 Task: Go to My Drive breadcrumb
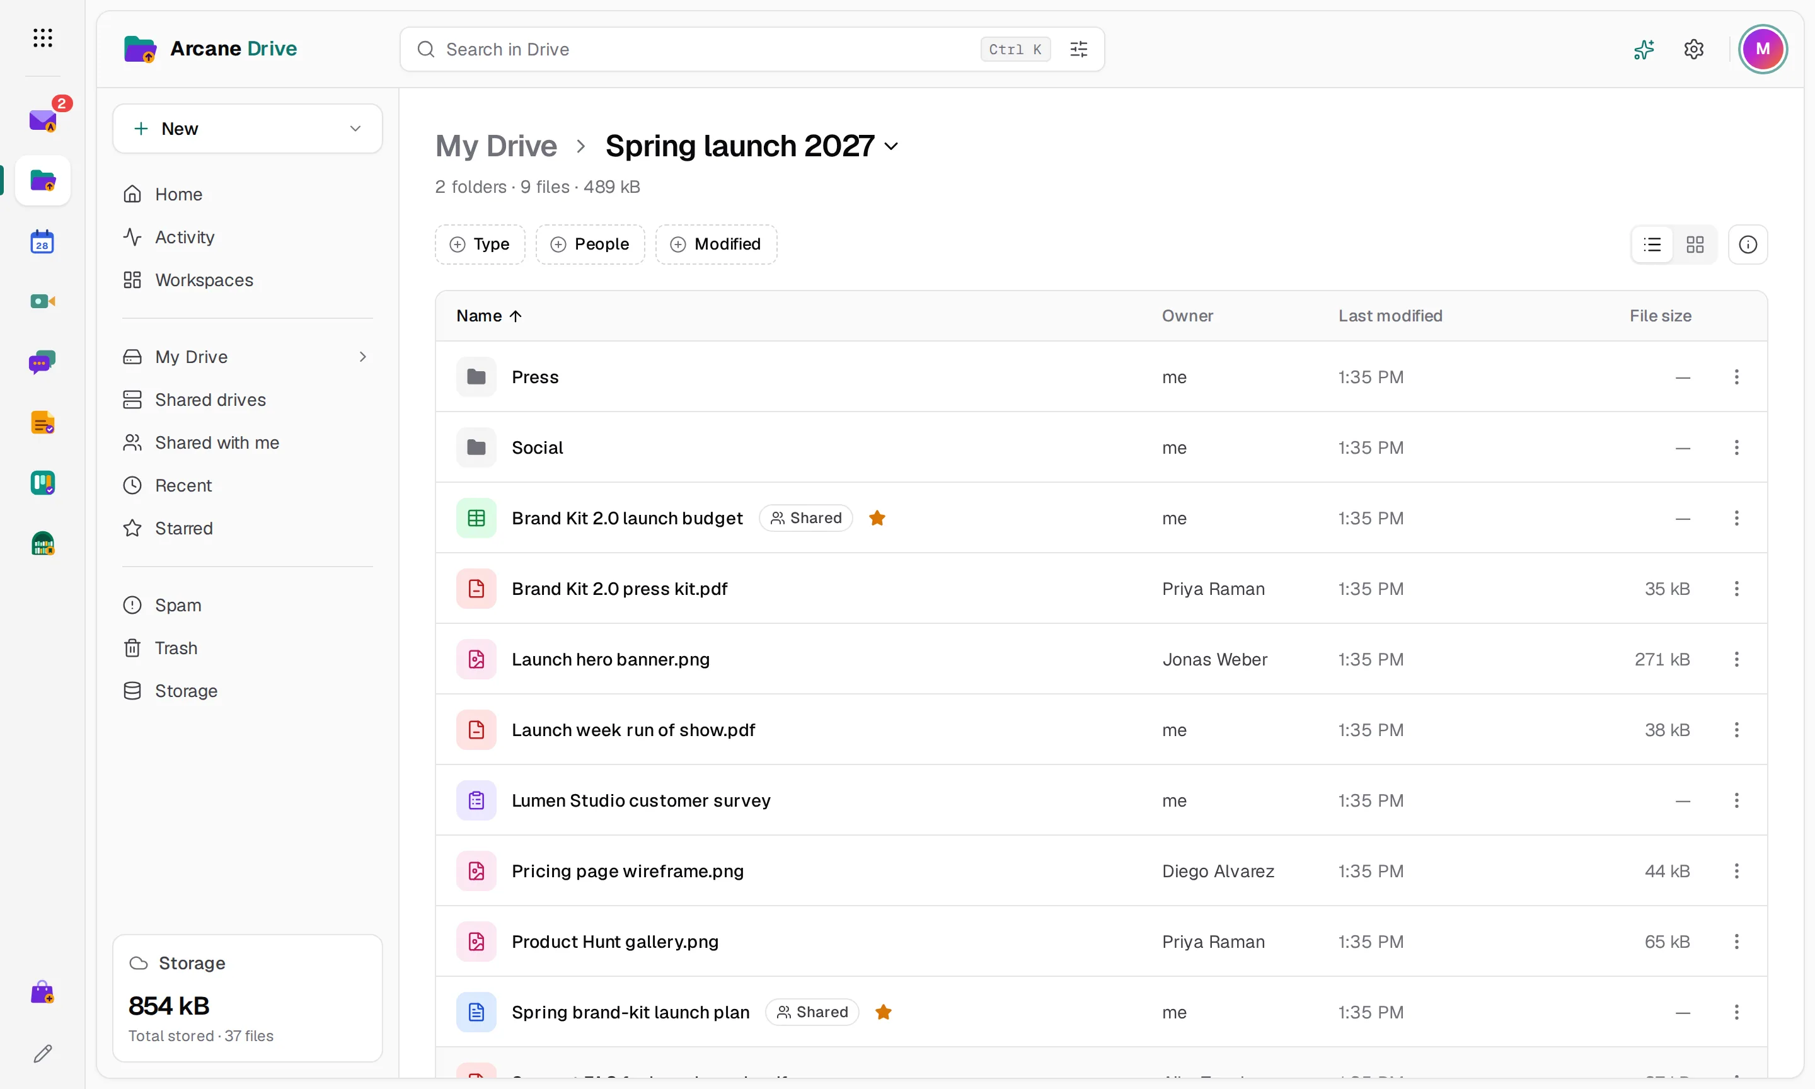[497, 146]
